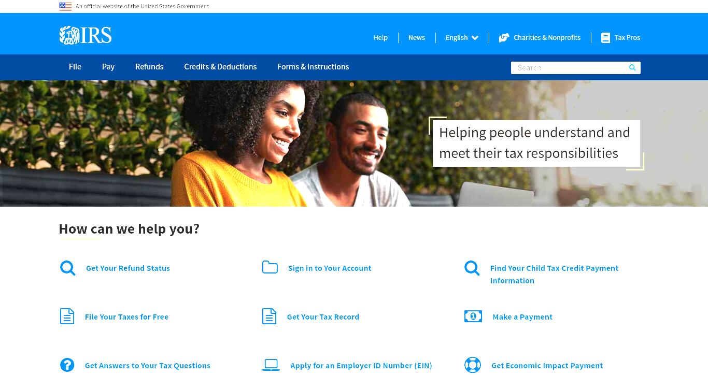Click the magnifier icon beside Get Your Refund Status
Viewport: 708px width, 375px height.
point(67,268)
